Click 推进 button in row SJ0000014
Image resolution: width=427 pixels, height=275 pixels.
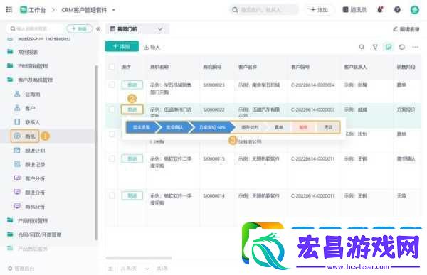tap(132, 195)
